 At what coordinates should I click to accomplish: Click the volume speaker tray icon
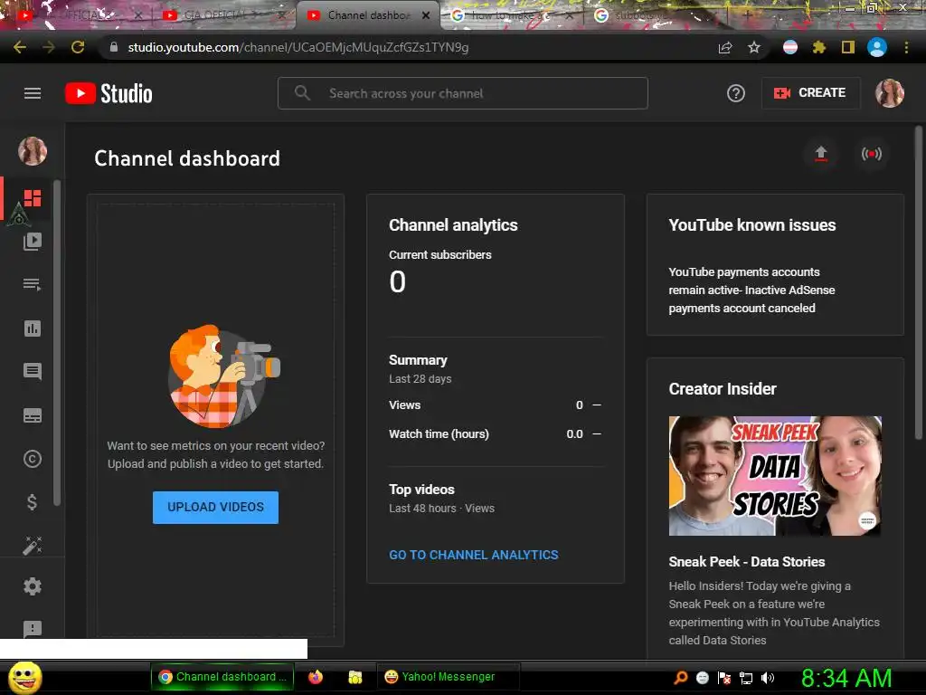point(768,678)
